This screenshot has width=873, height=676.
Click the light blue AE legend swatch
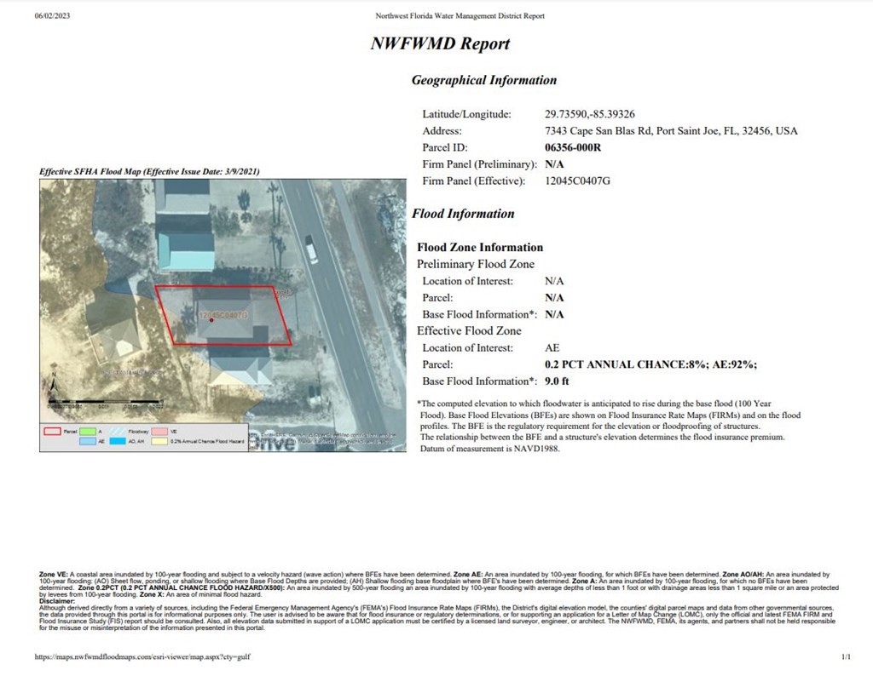[88, 442]
